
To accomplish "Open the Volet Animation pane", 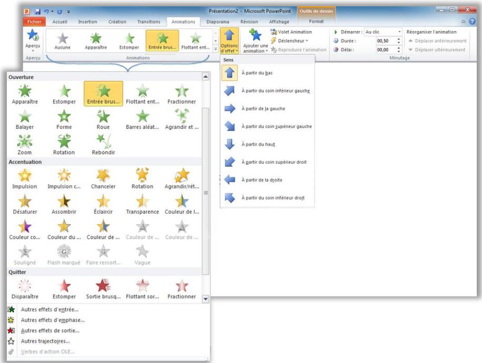I will coord(291,32).
